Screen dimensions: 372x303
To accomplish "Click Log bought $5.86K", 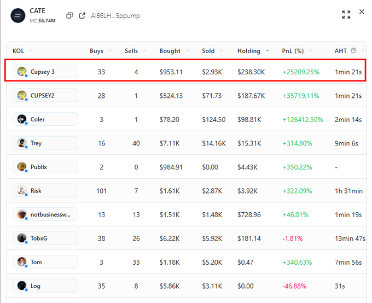I will (170, 286).
